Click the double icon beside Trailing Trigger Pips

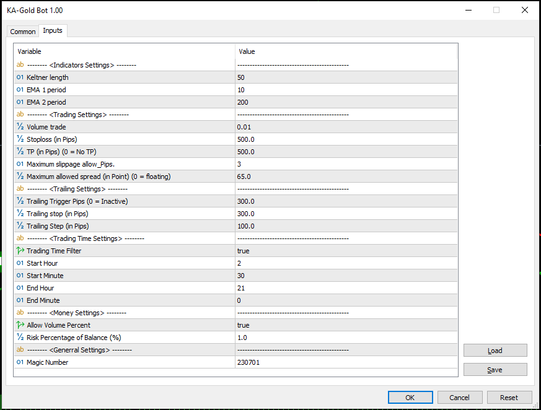(x=19, y=201)
